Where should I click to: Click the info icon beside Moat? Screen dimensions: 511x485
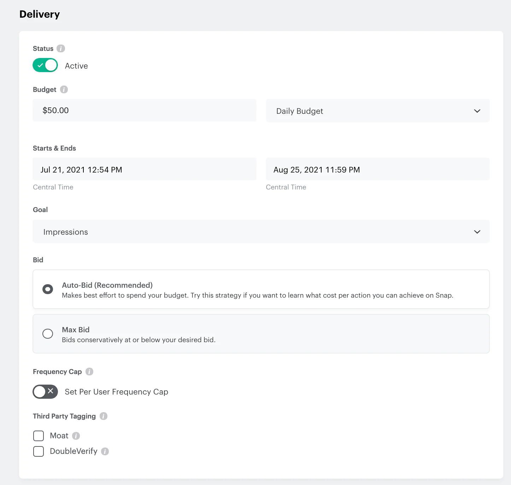pos(76,436)
